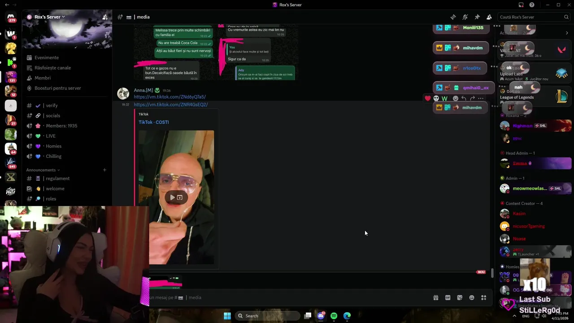The height and width of the screenshot is (323, 574).
Task: Open Microsoft Edge from taskbar
Action: pyautogui.click(x=347, y=316)
